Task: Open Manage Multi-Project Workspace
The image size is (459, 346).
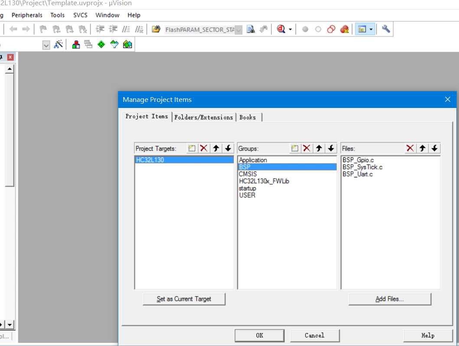Action: 88,45
